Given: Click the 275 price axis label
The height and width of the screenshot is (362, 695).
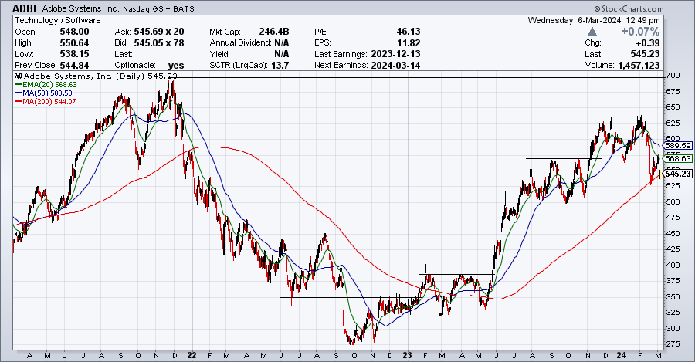Looking at the screenshot, I should [673, 343].
